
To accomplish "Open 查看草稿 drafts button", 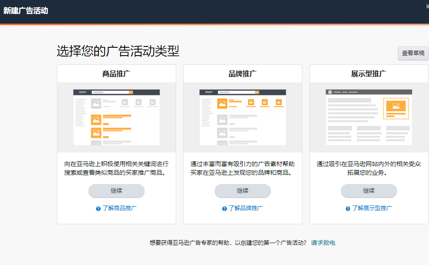I will click(x=413, y=53).
